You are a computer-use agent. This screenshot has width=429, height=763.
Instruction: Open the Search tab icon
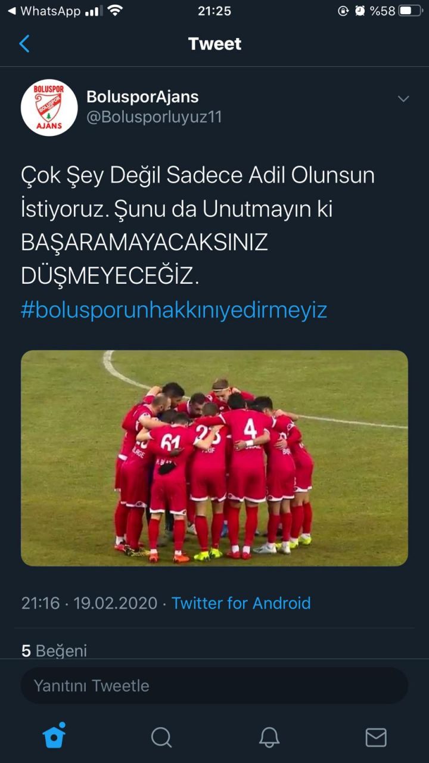pos(161,737)
